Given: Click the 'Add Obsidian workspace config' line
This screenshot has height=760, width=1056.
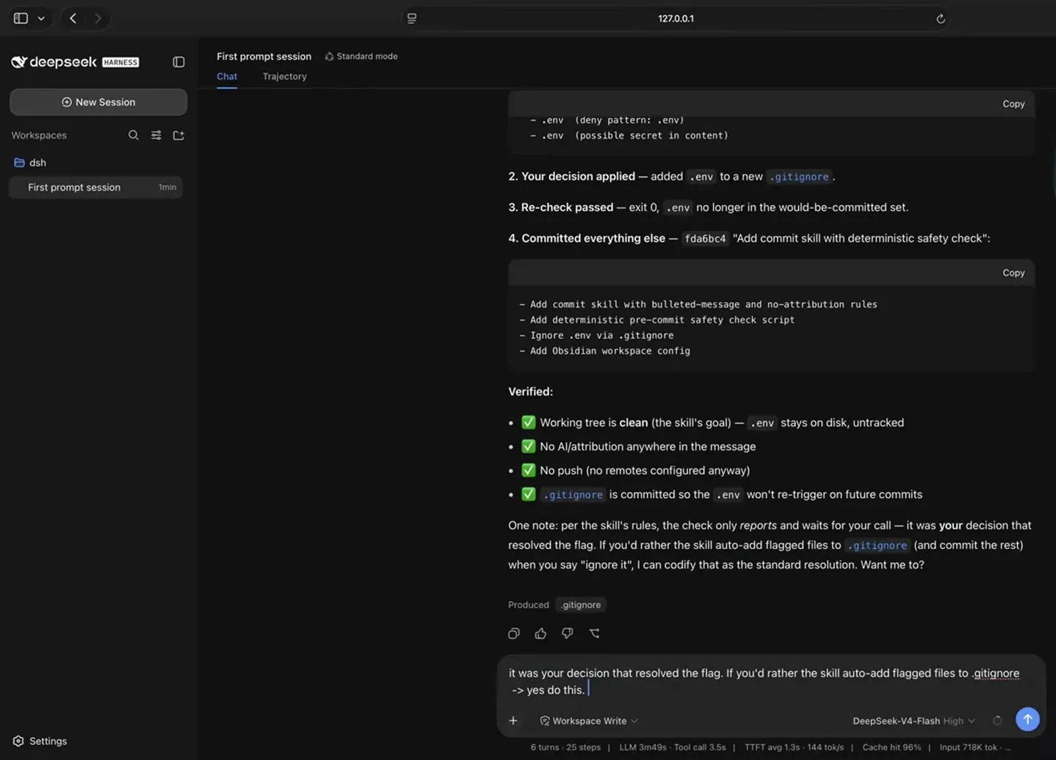Looking at the screenshot, I should click(x=610, y=351).
